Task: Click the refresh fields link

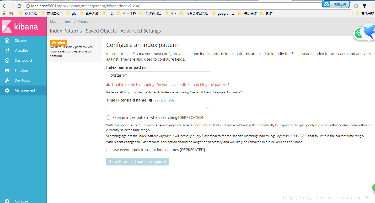Action: pyautogui.click(x=165, y=100)
